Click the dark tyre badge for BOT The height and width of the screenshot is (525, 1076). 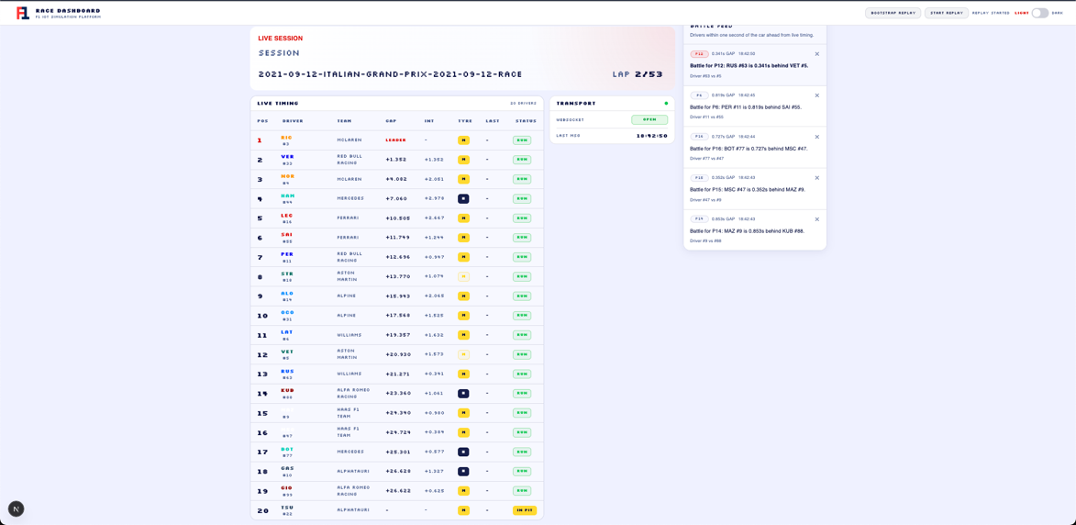tap(464, 452)
